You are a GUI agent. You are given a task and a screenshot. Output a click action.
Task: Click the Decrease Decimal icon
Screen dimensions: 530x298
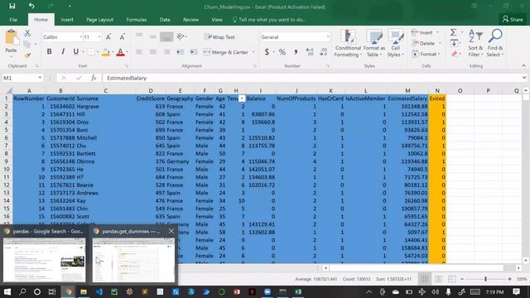coord(324,52)
